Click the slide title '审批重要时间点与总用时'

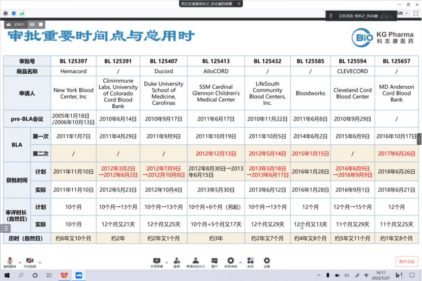101,36
